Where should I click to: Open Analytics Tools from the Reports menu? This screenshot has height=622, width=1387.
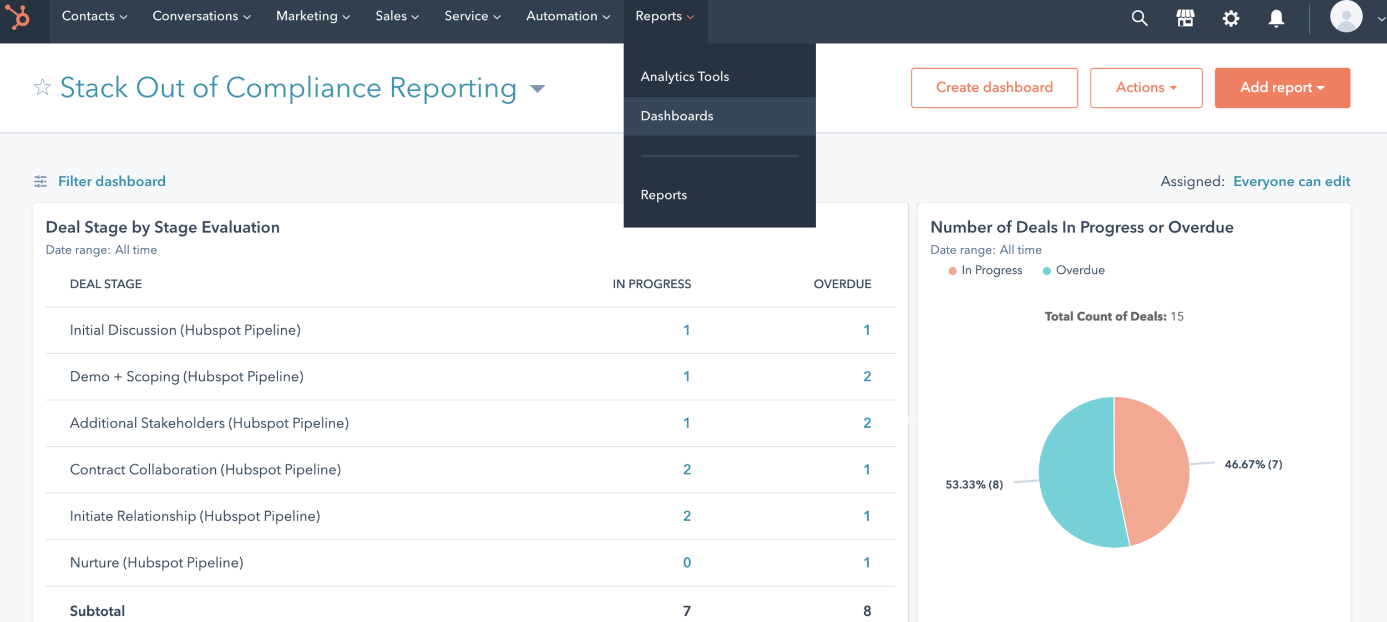point(685,76)
